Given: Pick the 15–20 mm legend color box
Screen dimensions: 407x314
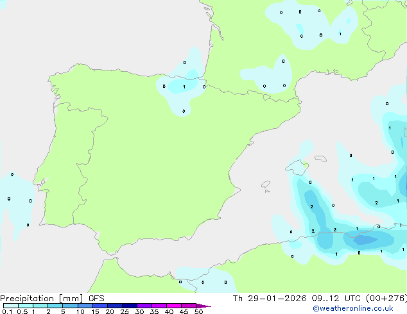Looking at the screenshot, I should tap(100, 306).
